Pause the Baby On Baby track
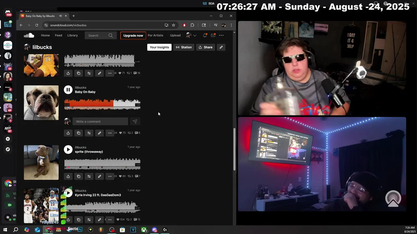417x234 pixels. [68, 90]
